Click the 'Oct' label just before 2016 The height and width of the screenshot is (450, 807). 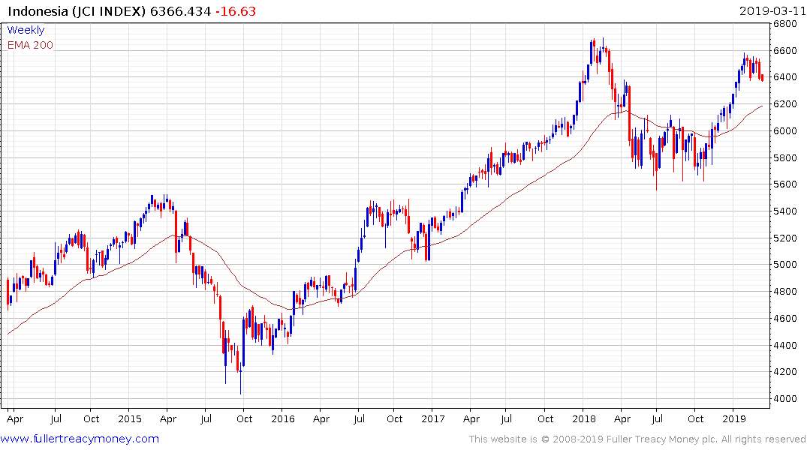pos(245,418)
